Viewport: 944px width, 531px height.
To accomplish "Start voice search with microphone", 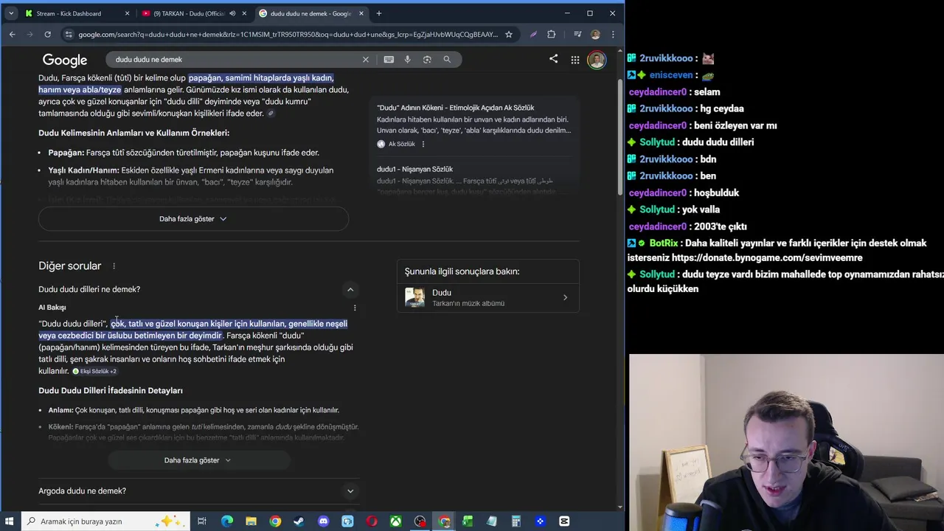I will click(407, 59).
